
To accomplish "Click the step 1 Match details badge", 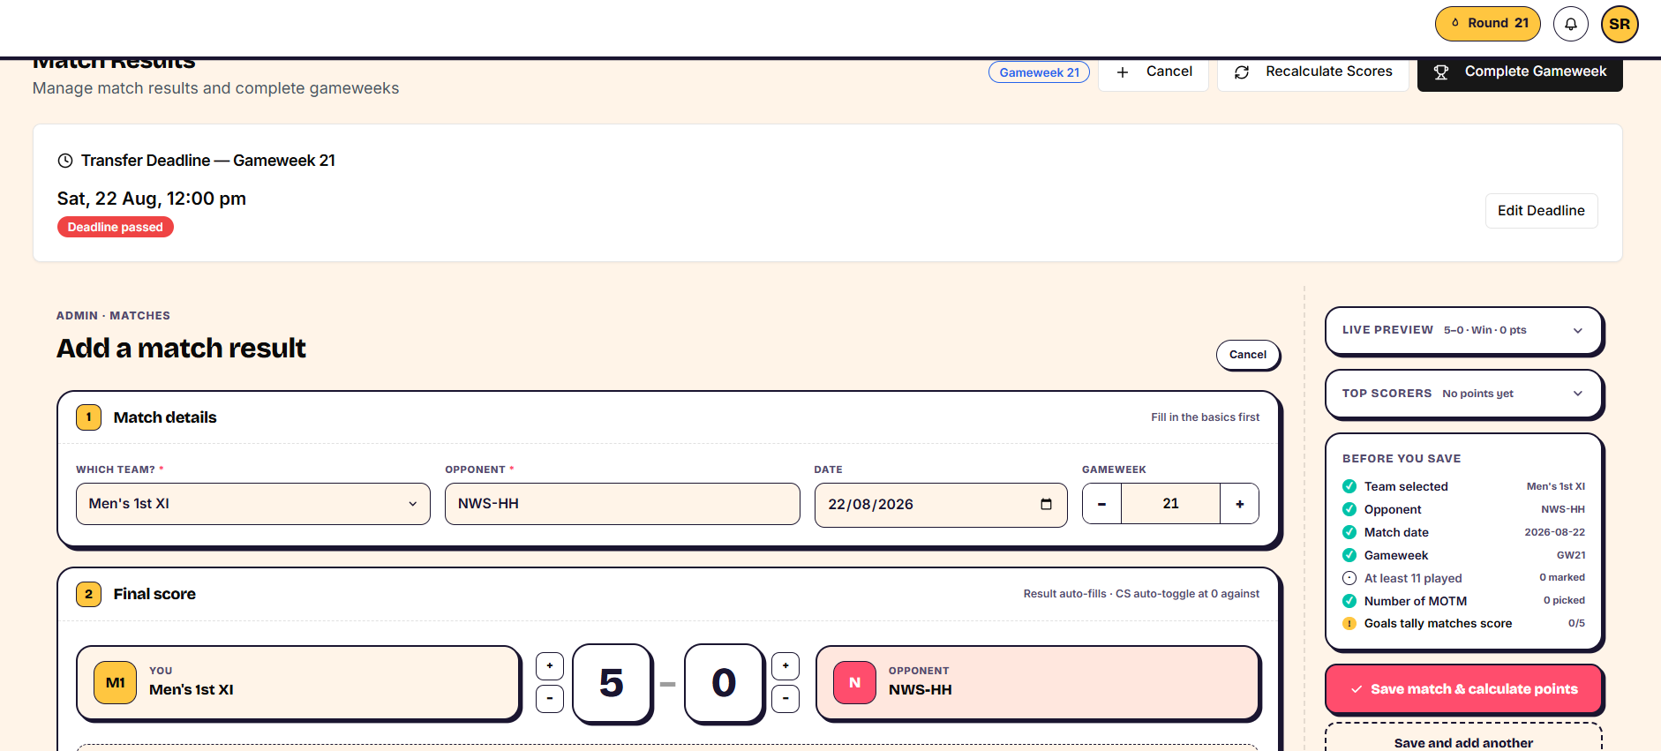I will point(89,417).
